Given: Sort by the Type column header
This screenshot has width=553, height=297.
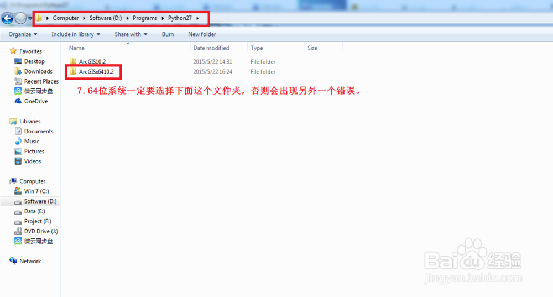Looking at the screenshot, I should tap(257, 48).
